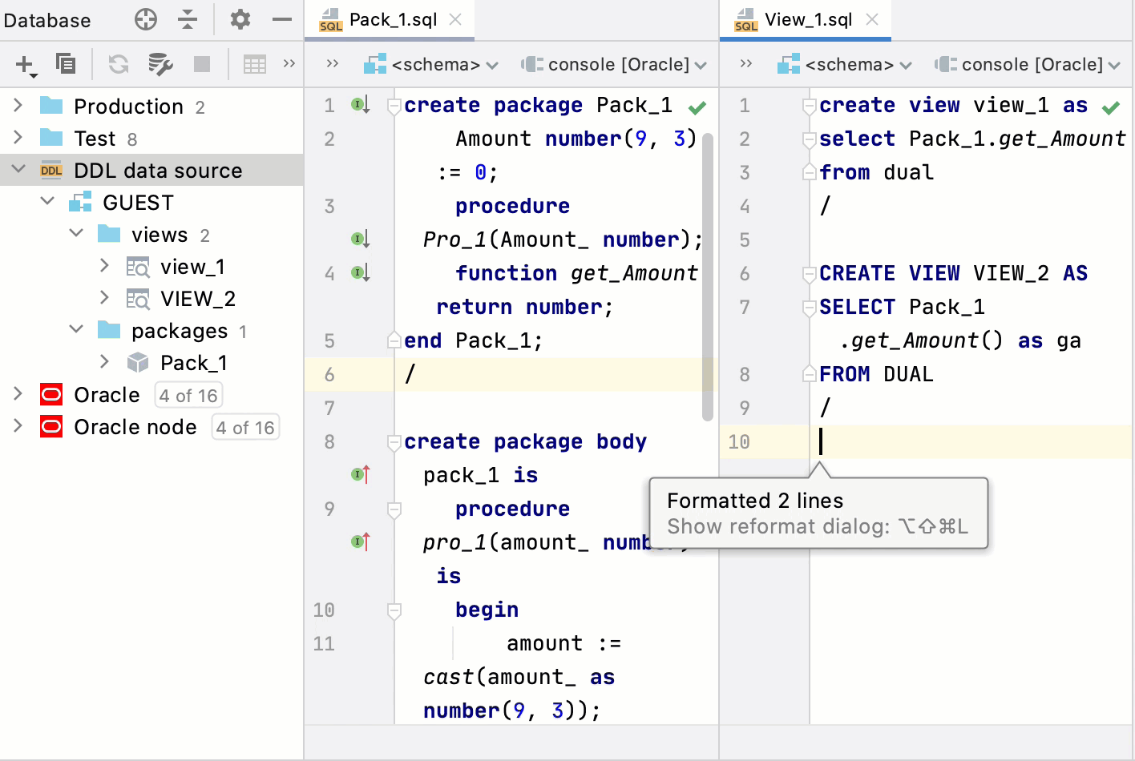Click the upward navigation gutter icon near pack_1 body

(x=361, y=474)
